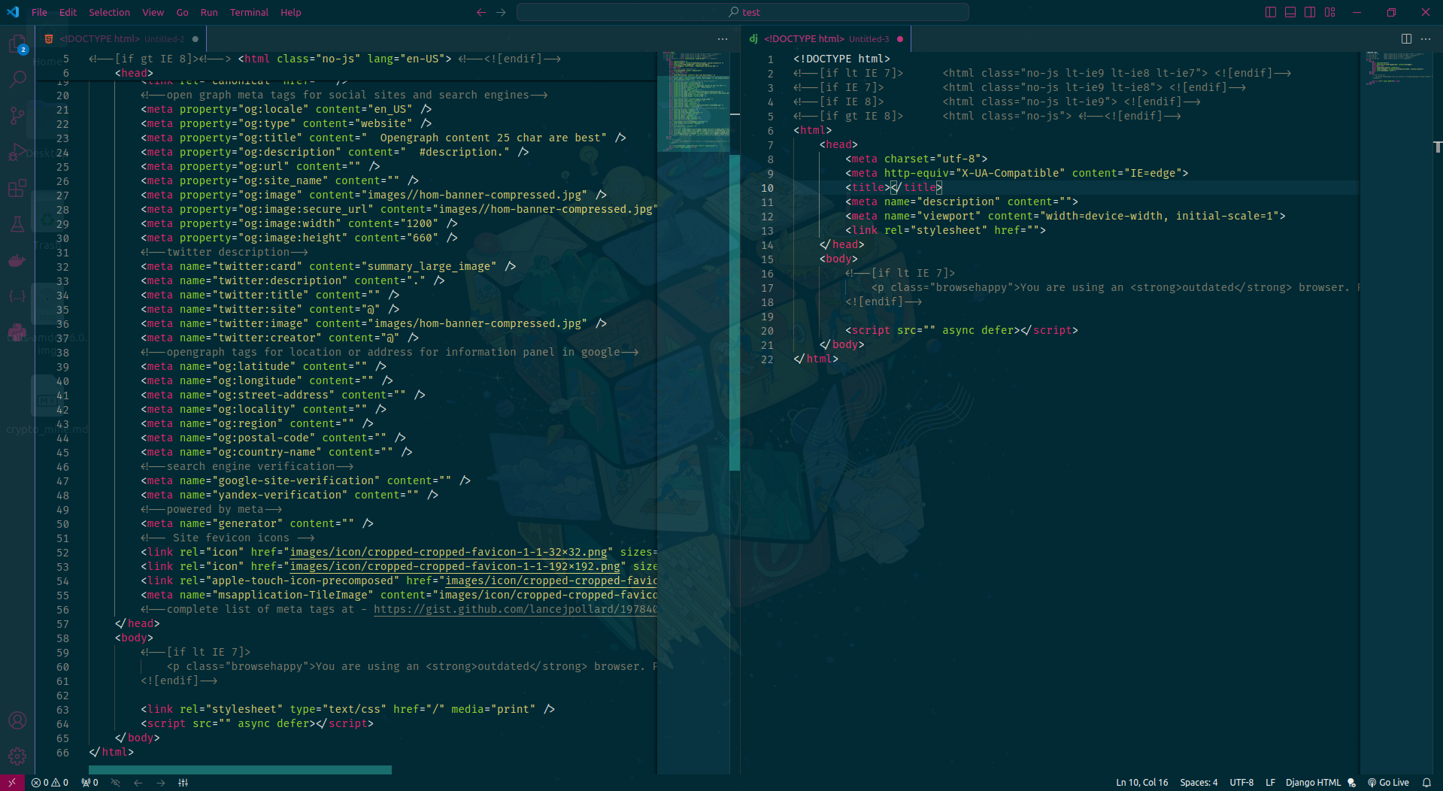Click the left arrow in the status bar
Viewport: 1443px width, 791px height.
click(138, 783)
